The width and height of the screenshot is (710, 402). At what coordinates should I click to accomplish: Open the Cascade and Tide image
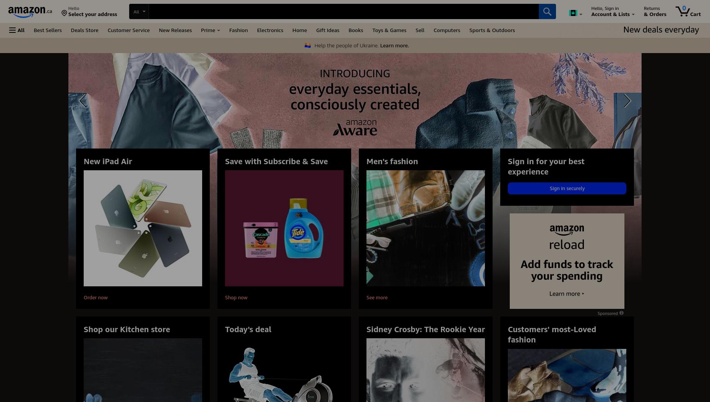284,228
